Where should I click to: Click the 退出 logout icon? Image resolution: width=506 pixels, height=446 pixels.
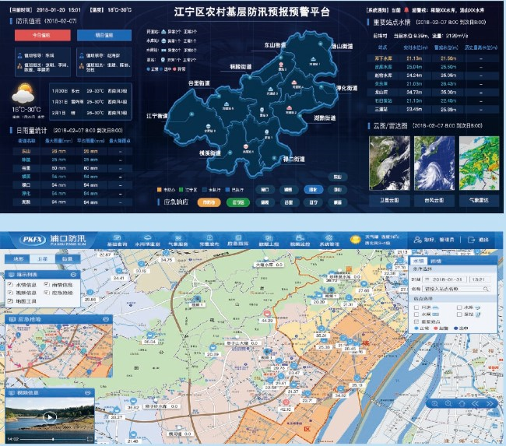point(471,240)
